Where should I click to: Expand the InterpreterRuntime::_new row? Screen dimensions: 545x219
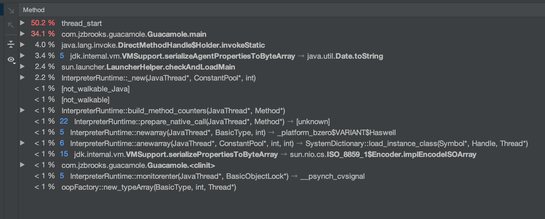pos(22,77)
